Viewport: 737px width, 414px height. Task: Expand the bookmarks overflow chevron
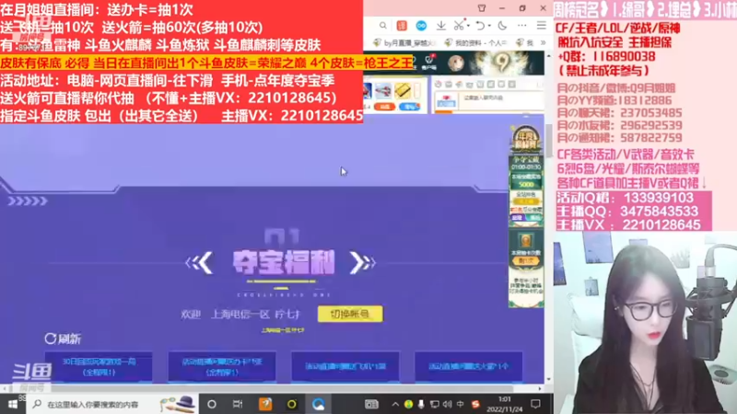click(x=543, y=42)
